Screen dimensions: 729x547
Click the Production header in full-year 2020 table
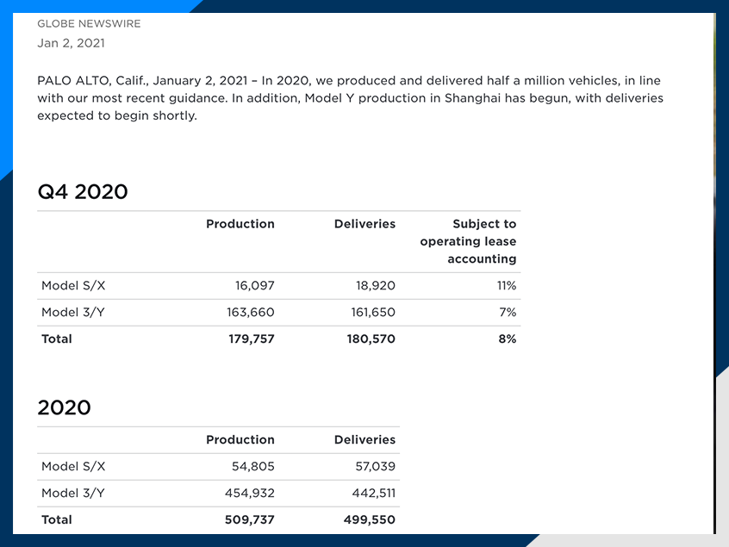(x=240, y=439)
